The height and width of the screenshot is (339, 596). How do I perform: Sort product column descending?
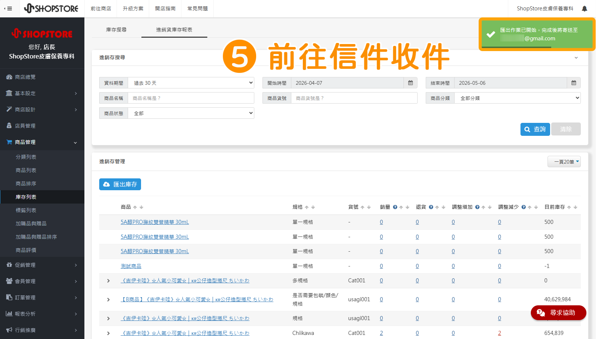pyautogui.click(x=141, y=207)
